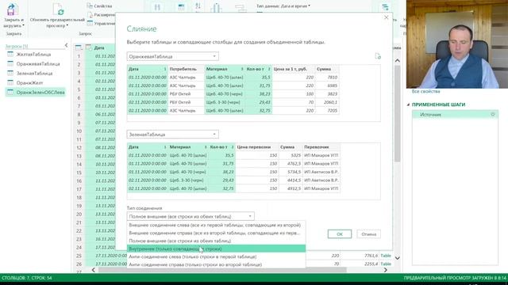Select the Источник applied step
Image resolution: width=508 pixels, height=285 pixels.
pyautogui.click(x=455, y=114)
